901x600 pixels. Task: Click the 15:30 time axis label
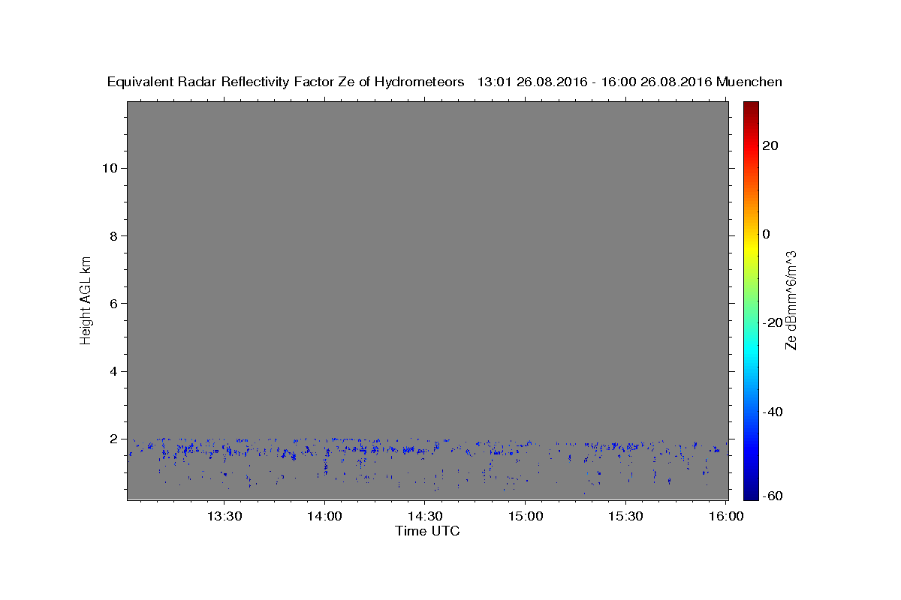[x=625, y=516]
